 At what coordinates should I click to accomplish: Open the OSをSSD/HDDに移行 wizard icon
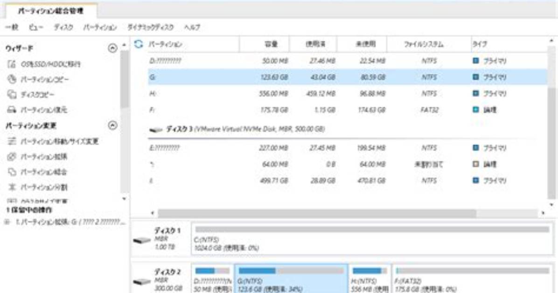12,64
